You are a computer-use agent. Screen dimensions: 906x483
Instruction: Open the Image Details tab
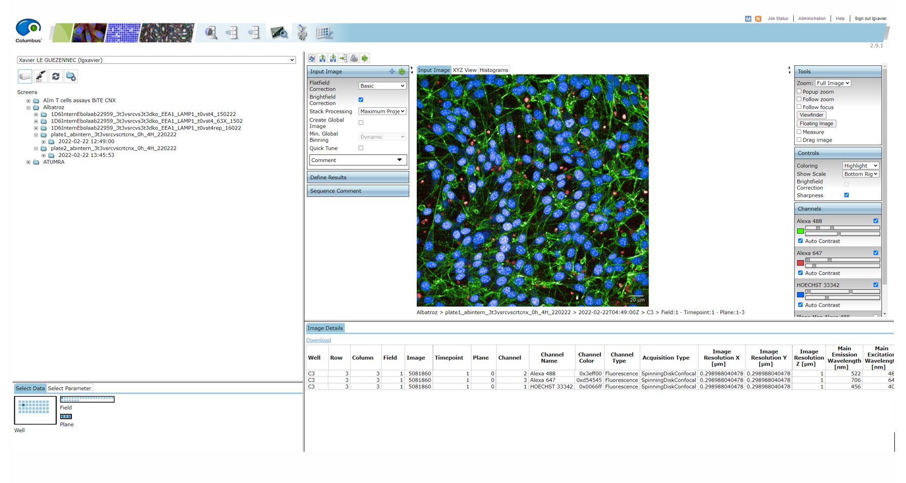point(325,328)
